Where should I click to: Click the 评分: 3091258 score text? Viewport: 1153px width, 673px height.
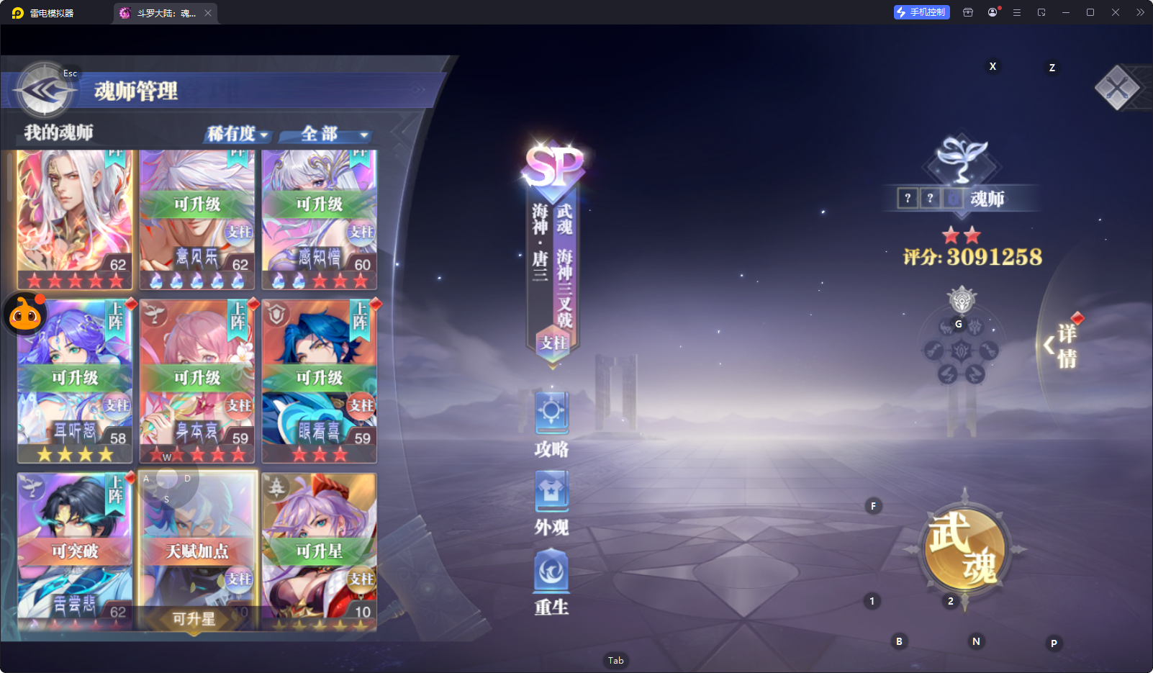click(972, 257)
